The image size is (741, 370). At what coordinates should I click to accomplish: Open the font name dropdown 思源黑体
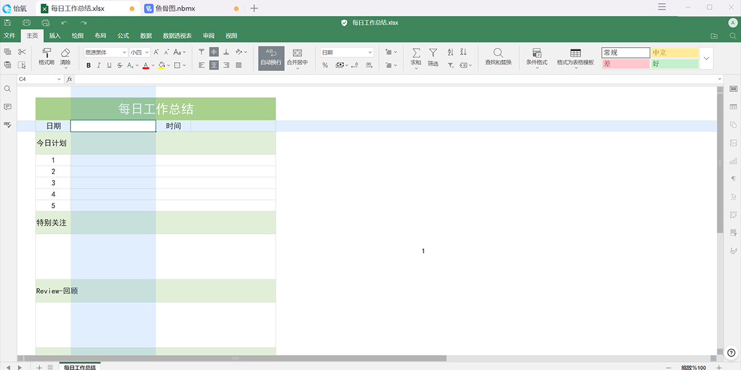click(106, 52)
